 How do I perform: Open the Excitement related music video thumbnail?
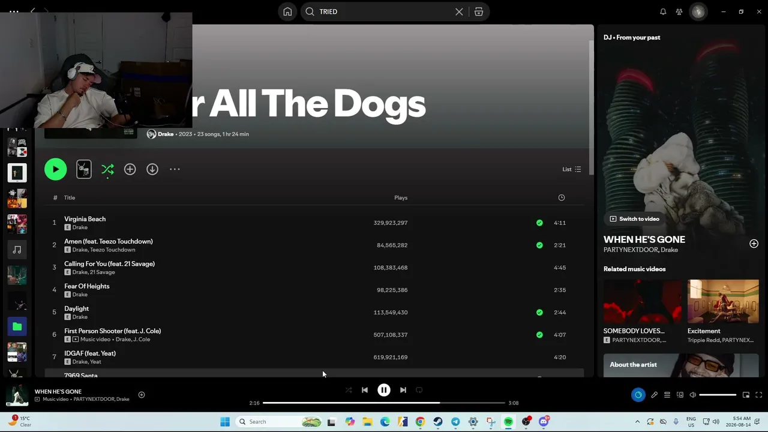tap(723, 301)
